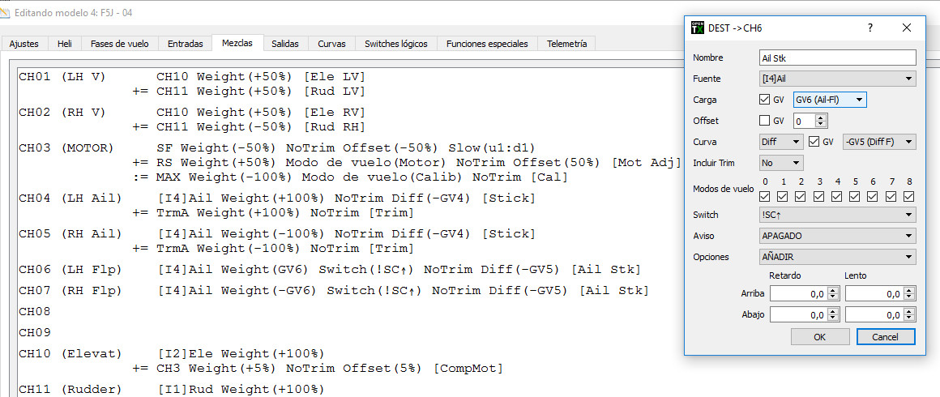Switch to the Curvas tab
940x397 pixels.
pos(331,44)
